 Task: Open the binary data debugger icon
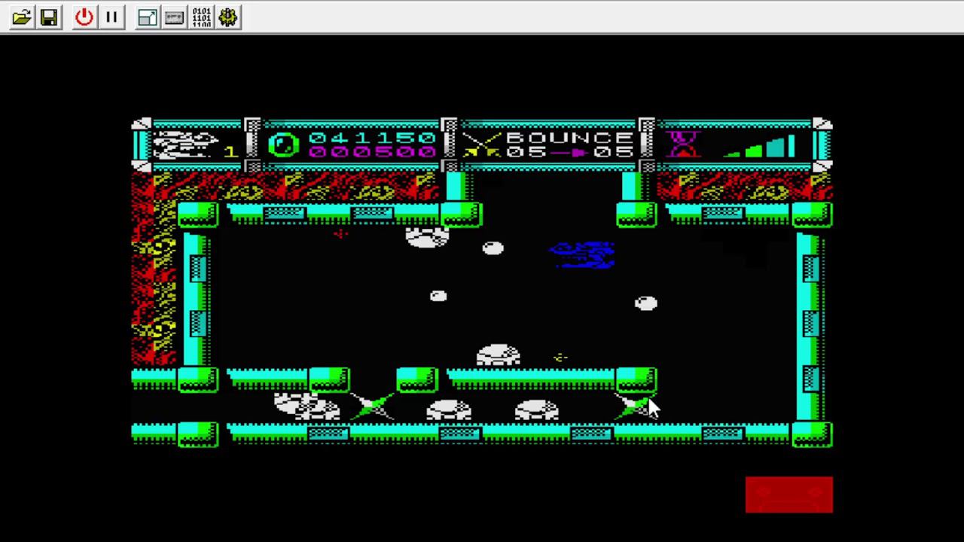pyautogui.click(x=201, y=17)
